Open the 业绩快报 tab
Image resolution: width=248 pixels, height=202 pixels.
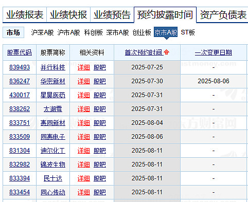point(68,15)
